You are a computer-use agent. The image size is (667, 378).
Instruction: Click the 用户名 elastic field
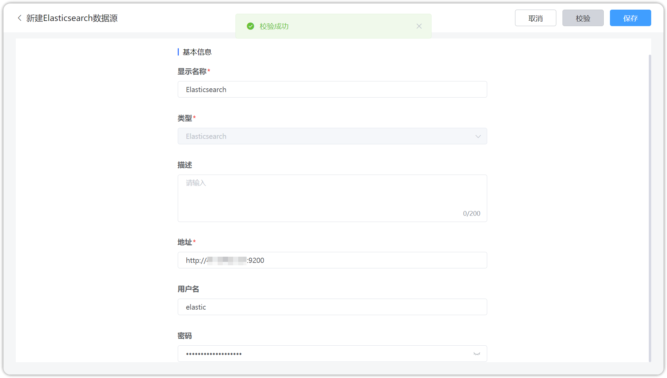(332, 307)
